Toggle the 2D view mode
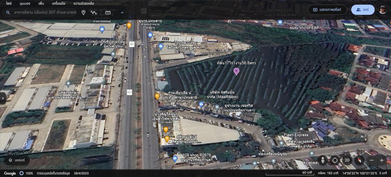The image size is (391, 177). (347, 160)
